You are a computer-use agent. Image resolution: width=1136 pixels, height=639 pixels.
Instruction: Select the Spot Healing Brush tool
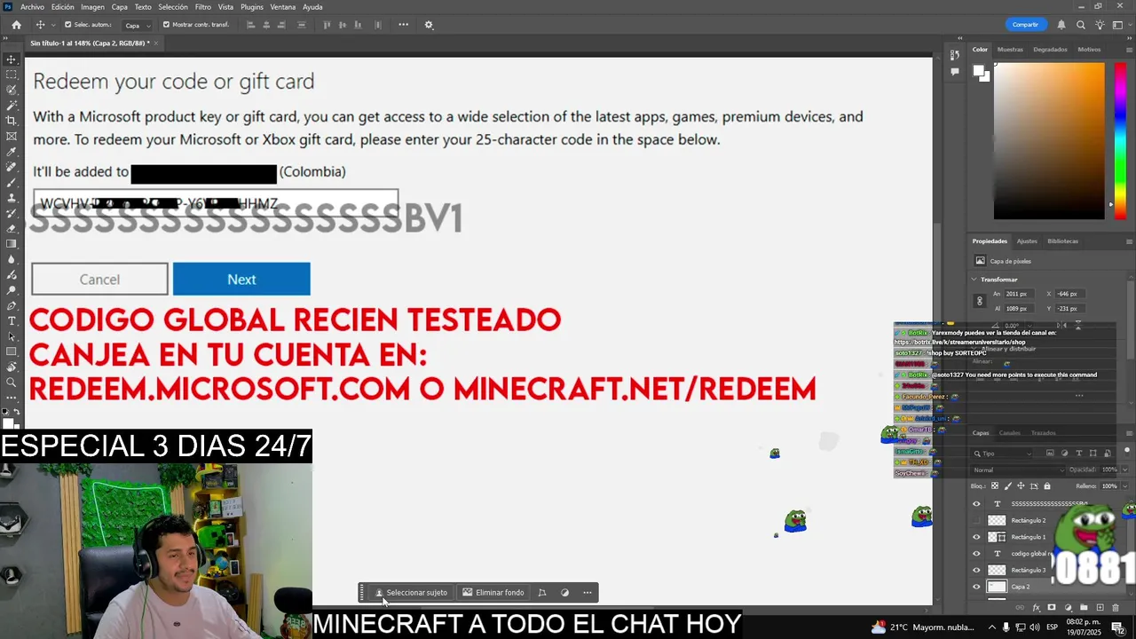pyautogui.click(x=12, y=167)
